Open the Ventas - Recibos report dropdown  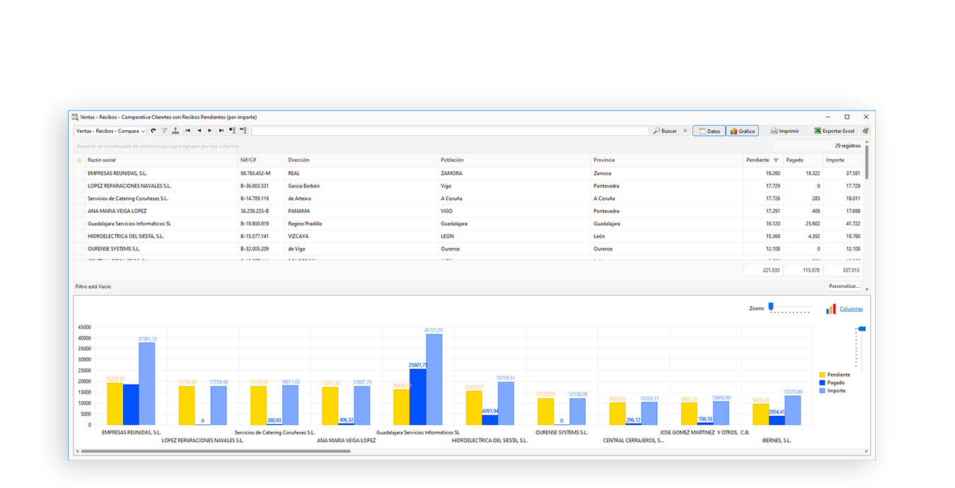[110, 131]
